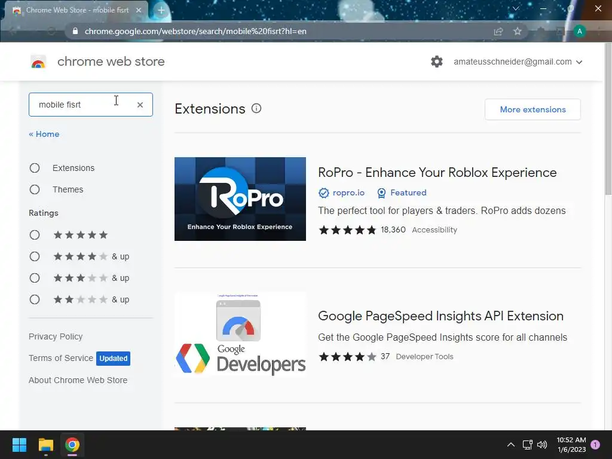
Task: Clear the search box with the X icon
Action: tap(140, 105)
